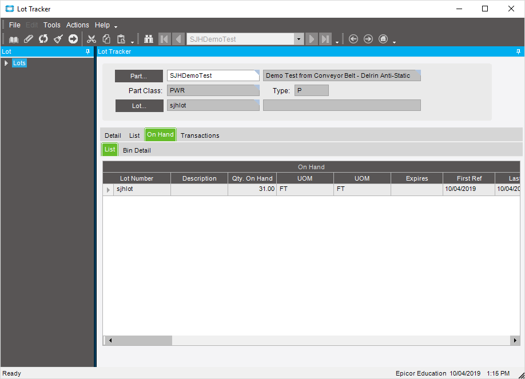Viewport: 525px width, 379px height.
Task: Click the First Ref column header
Action: (469, 178)
